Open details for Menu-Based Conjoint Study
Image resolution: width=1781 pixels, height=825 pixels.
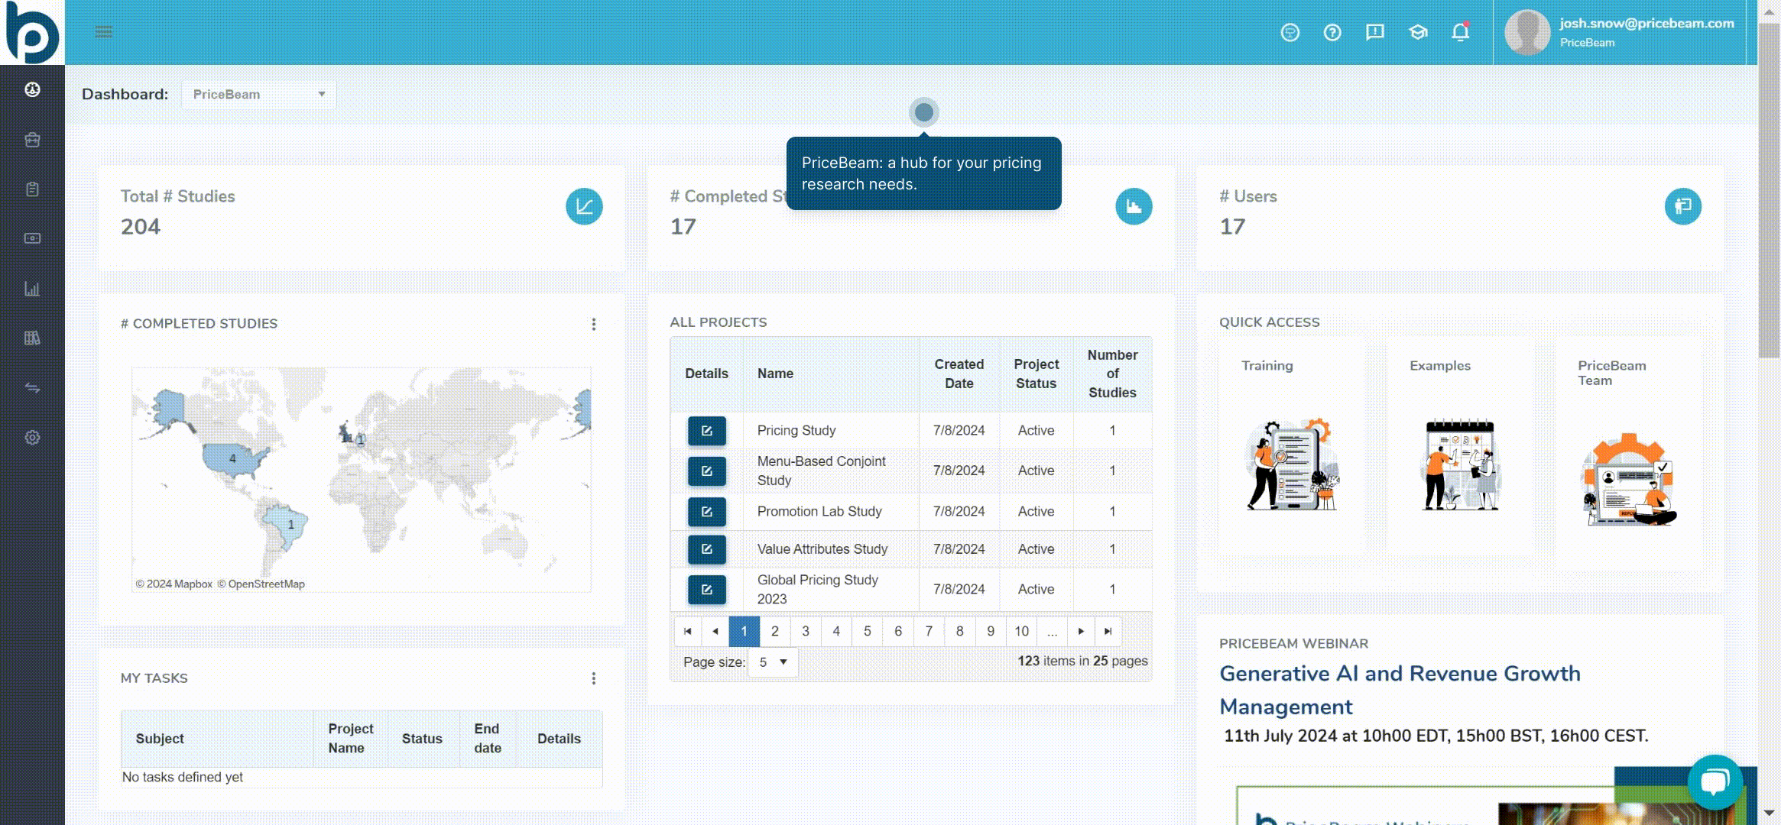[x=706, y=471]
